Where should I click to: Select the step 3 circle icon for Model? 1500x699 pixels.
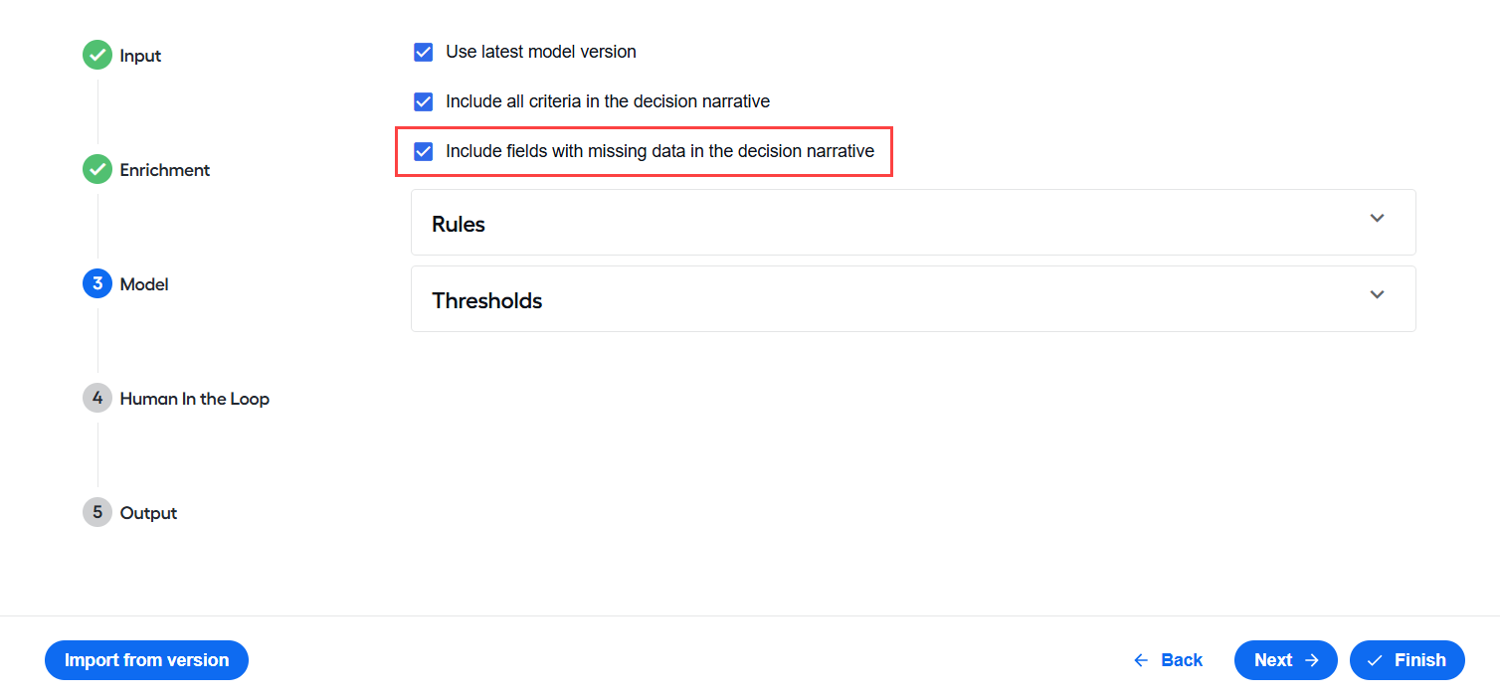(x=97, y=284)
